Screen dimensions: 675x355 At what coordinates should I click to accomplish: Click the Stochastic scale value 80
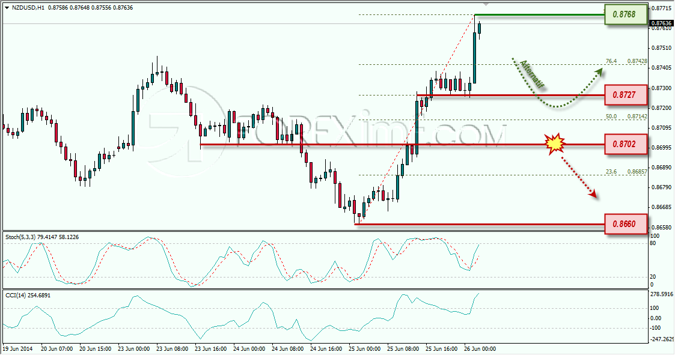click(x=653, y=243)
